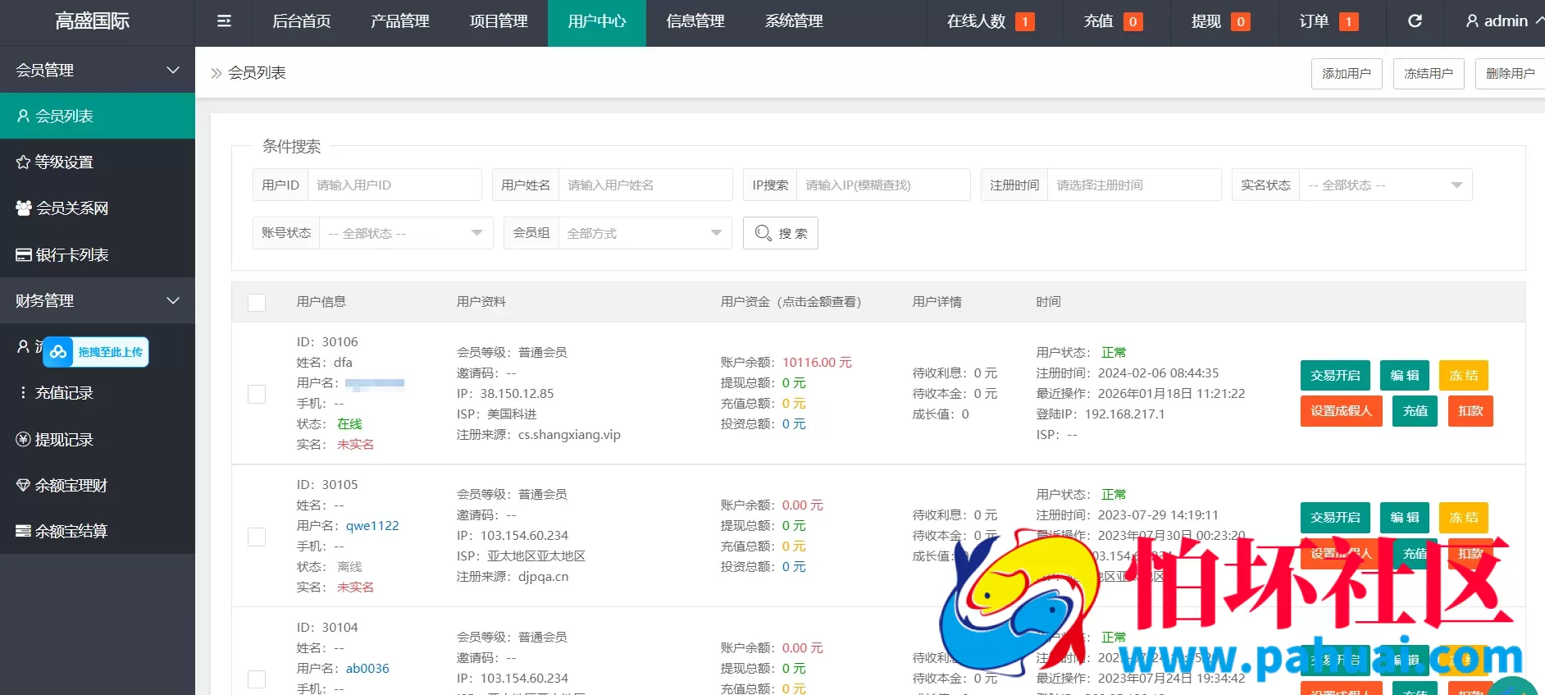Open the 后台首页 top menu
Screen dimensions: 1545x695
[301, 22]
